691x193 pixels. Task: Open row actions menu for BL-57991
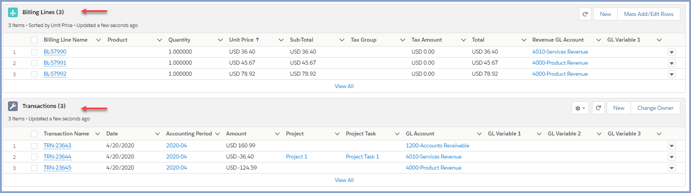pyautogui.click(x=671, y=63)
